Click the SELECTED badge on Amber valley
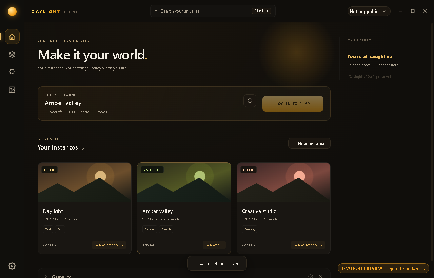This screenshot has width=434, height=278. [x=152, y=170]
